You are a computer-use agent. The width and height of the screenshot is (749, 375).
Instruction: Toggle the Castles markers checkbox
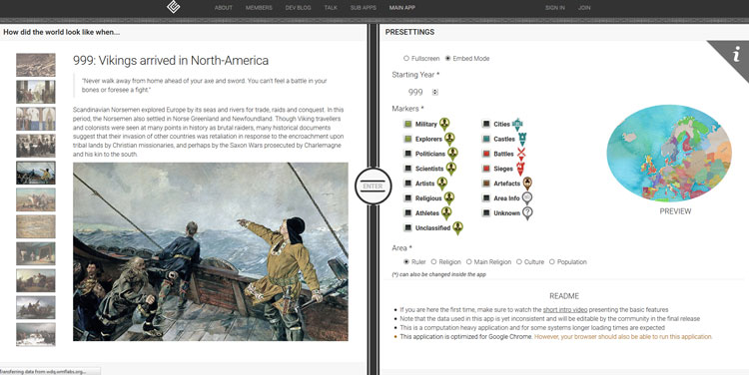486,139
